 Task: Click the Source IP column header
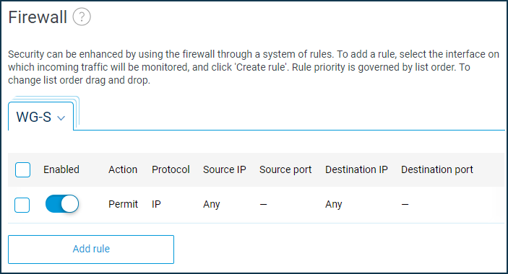[225, 169]
